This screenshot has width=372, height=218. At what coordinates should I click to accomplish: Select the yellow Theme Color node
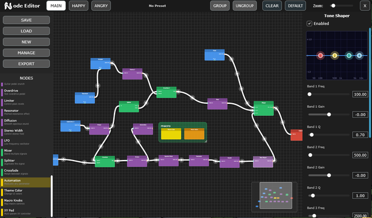click(x=171, y=134)
